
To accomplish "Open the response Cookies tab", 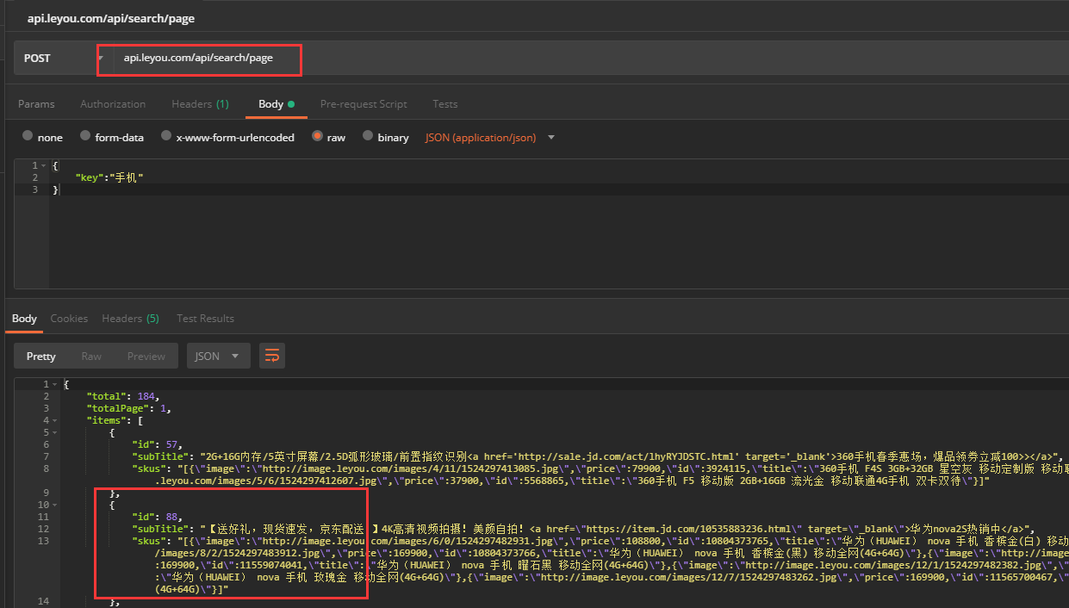I will (x=69, y=319).
